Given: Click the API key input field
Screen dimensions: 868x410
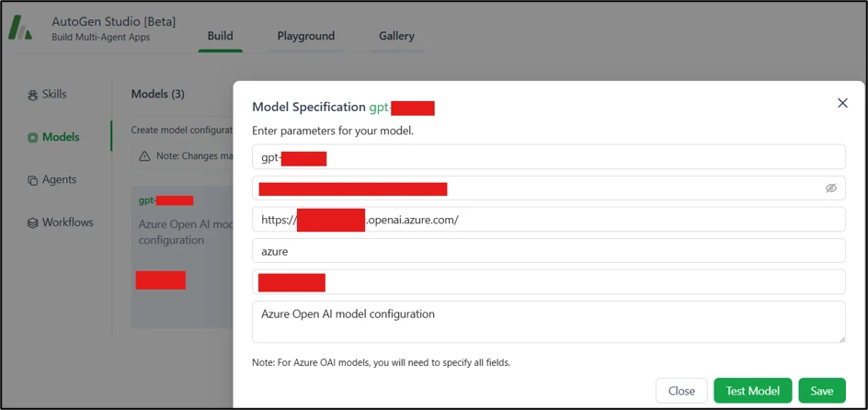Looking at the screenshot, I should tap(549, 188).
